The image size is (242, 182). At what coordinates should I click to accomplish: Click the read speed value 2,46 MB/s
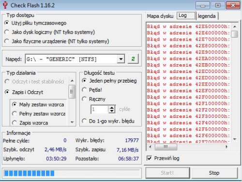(x=56, y=150)
